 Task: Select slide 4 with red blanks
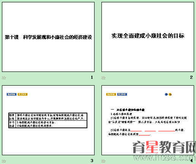coord(148,120)
